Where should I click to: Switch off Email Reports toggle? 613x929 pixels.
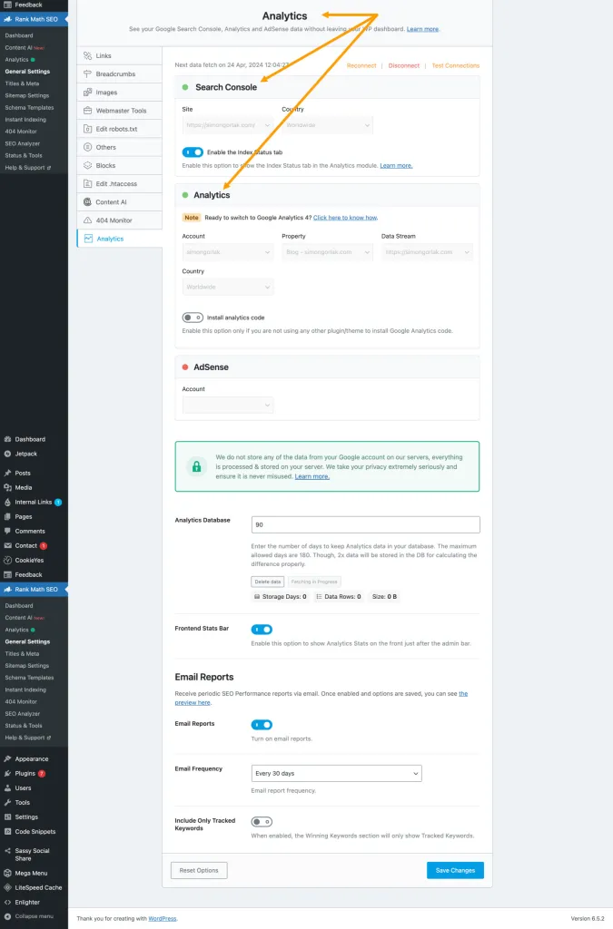point(262,725)
